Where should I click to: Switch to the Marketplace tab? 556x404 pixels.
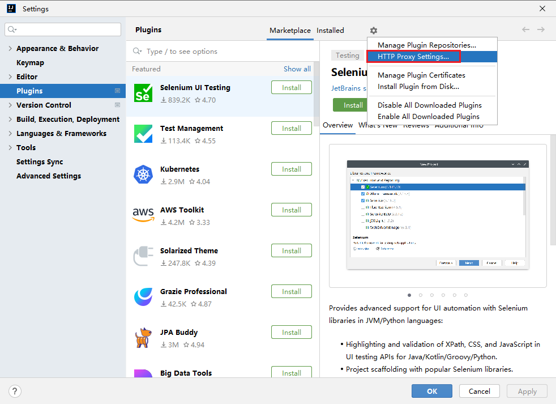(x=290, y=31)
